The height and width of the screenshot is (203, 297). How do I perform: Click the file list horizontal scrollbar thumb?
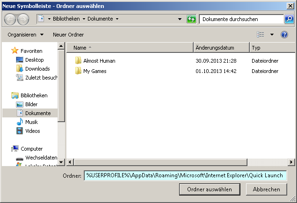[160, 162]
